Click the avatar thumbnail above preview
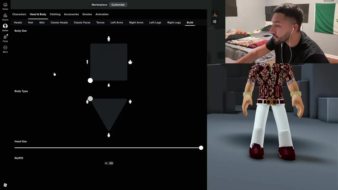The height and width of the screenshot is (190, 338). tap(215, 14)
